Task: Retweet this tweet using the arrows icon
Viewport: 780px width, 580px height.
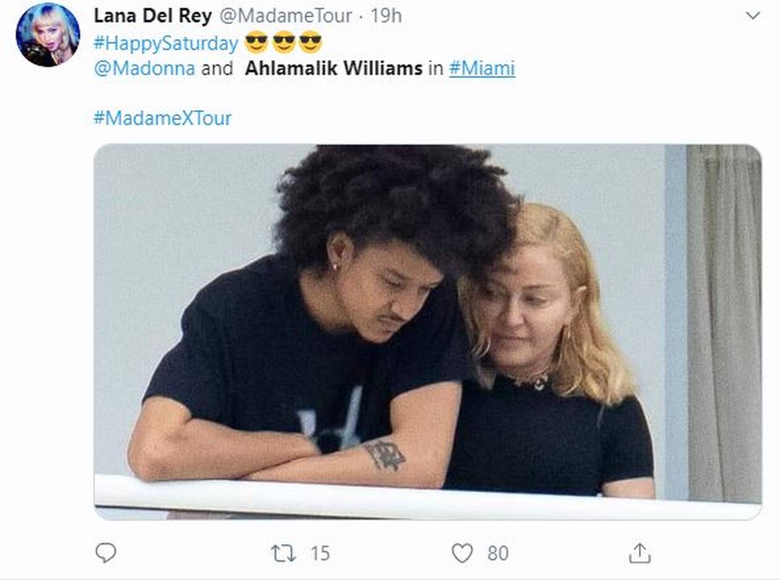Action: coord(284,553)
